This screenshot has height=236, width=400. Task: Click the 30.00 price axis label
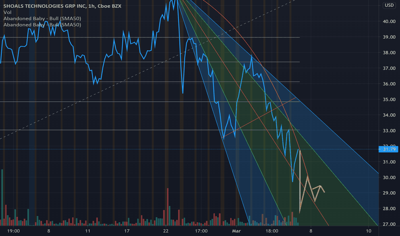(x=389, y=178)
